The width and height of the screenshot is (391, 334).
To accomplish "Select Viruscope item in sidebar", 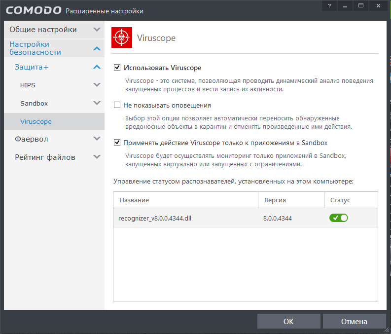I will click(54, 121).
